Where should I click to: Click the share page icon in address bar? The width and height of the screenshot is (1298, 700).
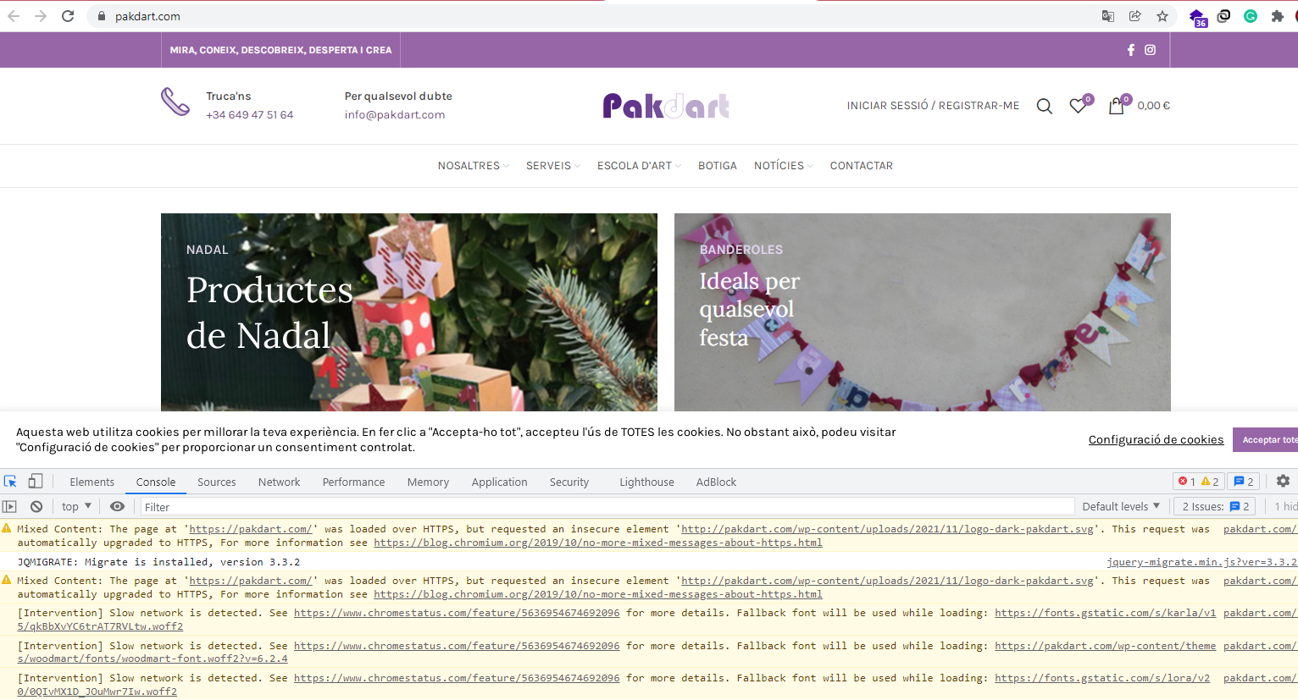click(x=1135, y=16)
